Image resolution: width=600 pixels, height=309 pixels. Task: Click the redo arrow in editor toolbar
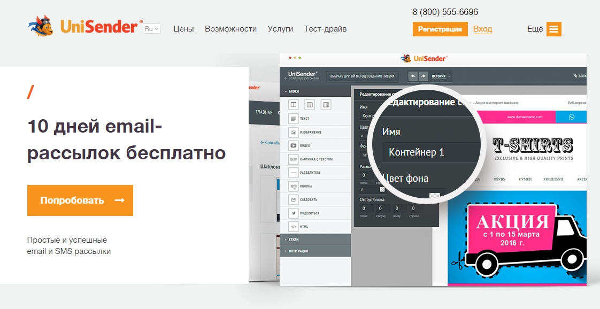tap(423, 76)
